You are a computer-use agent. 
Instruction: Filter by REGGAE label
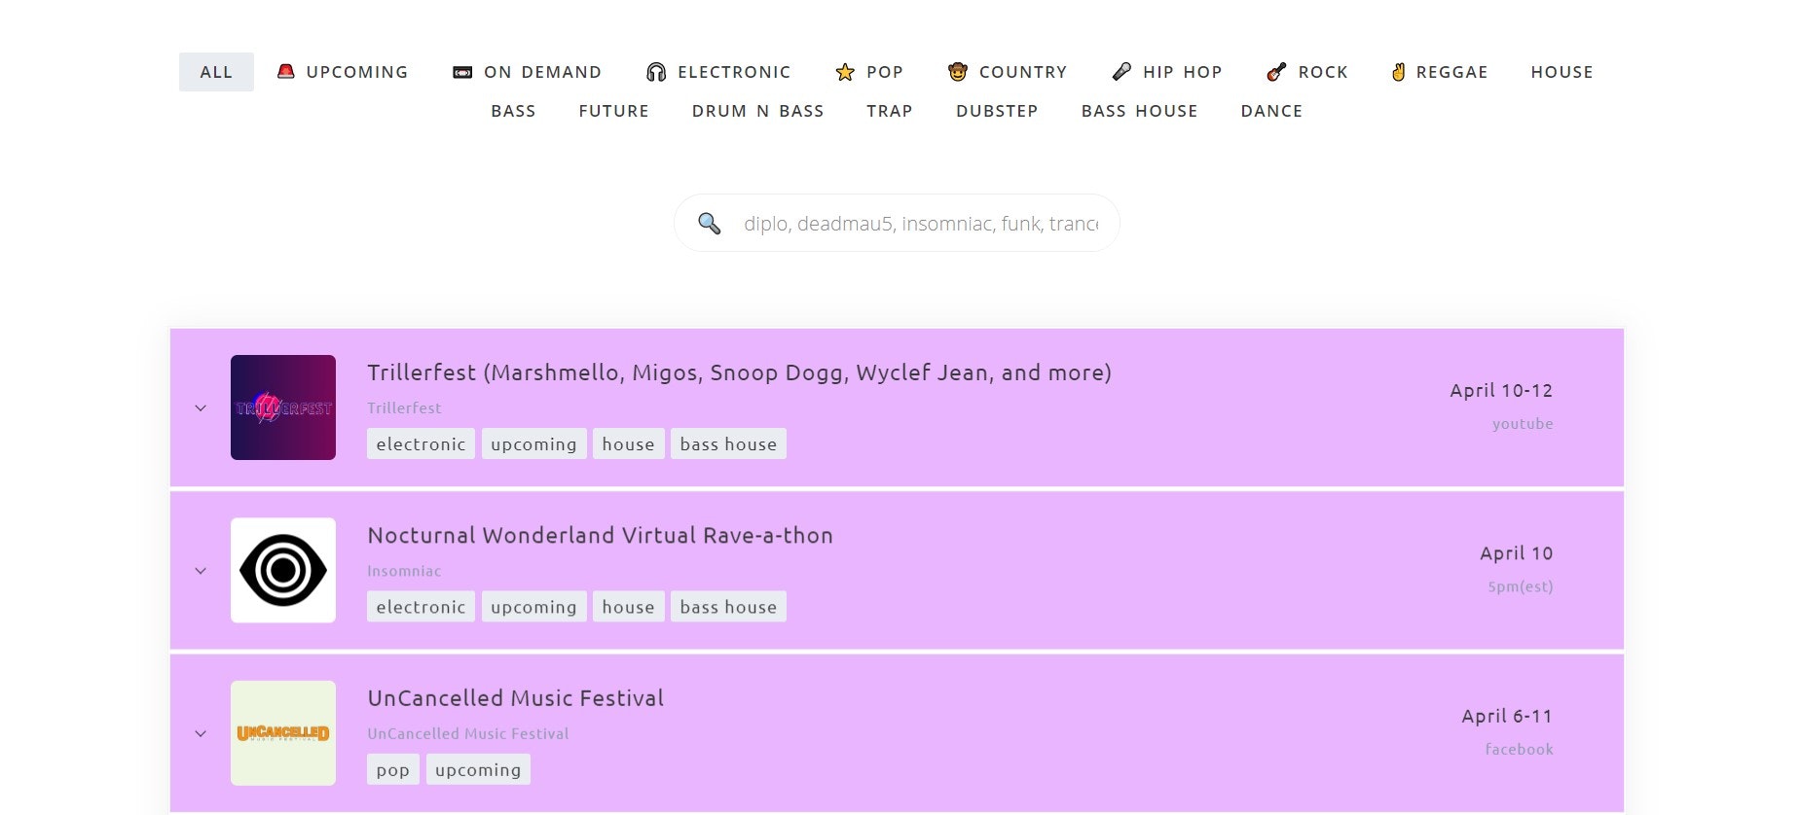(x=1451, y=72)
